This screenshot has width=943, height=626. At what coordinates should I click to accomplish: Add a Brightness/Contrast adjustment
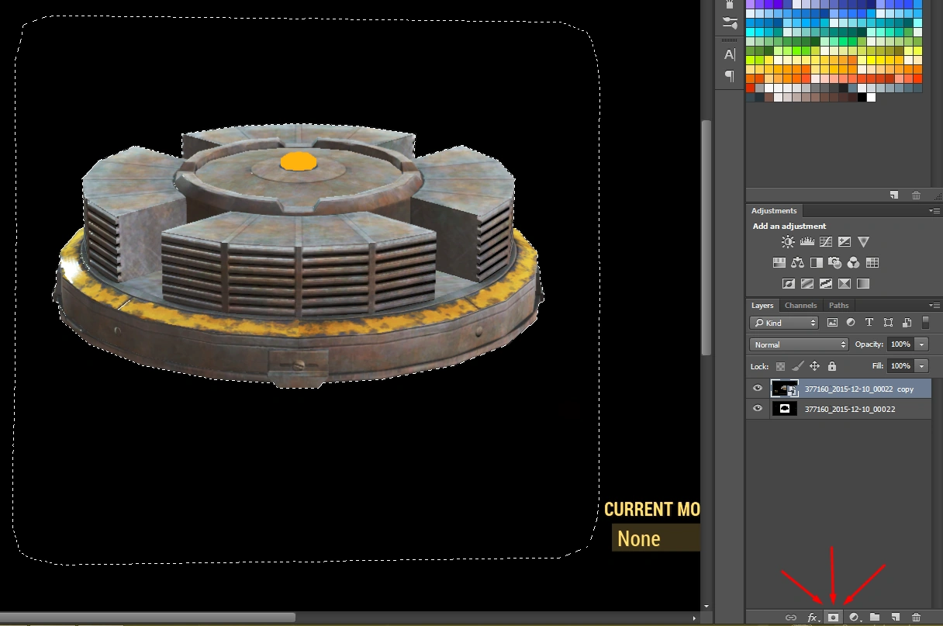coord(788,242)
